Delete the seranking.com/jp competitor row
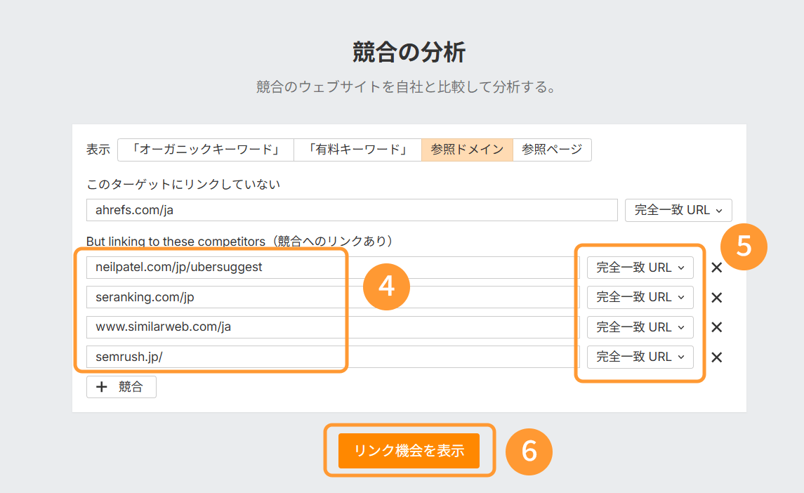804x493 pixels. pos(716,298)
